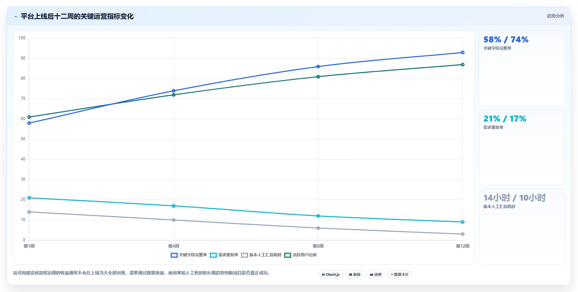
Task: Select the 关键字段完整率 point at 第12周
Action: (x=462, y=53)
